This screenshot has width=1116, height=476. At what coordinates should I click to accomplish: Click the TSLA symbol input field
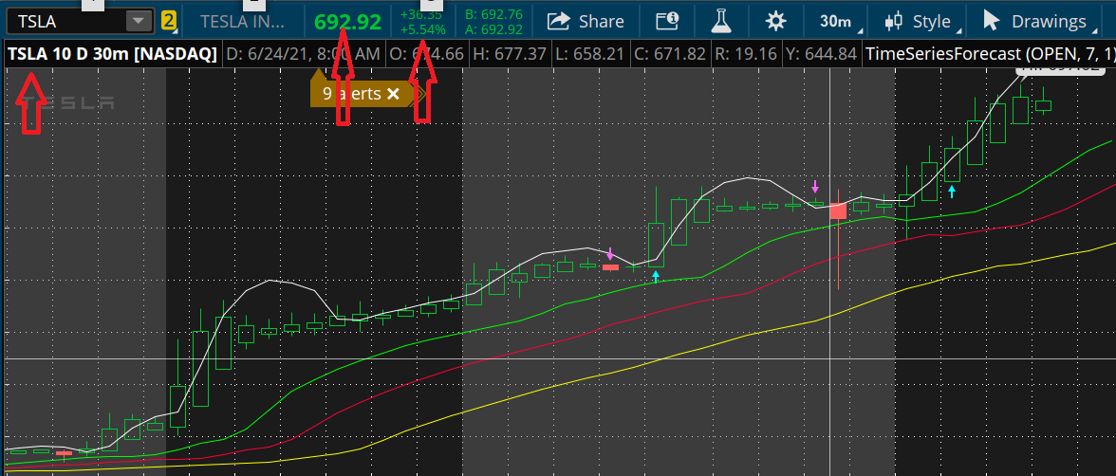[65, 20]
